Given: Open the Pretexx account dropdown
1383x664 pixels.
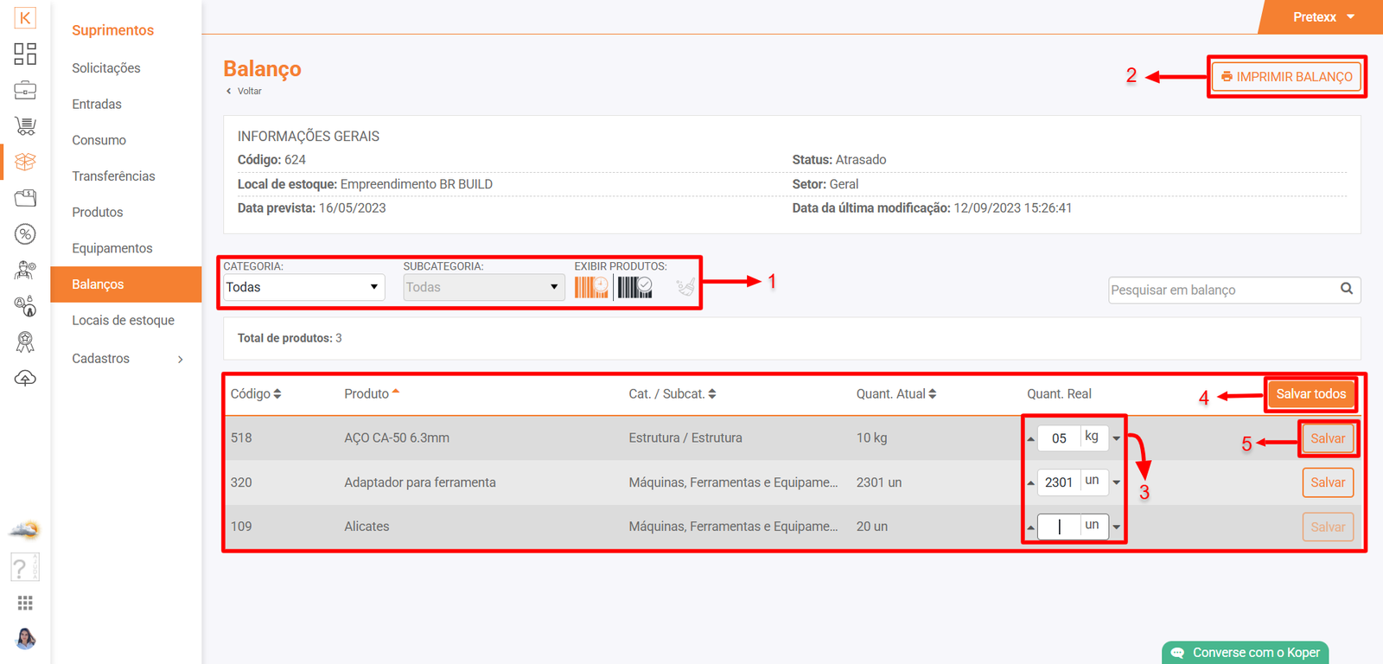Looking at the screenshot, I should 1322,17.
